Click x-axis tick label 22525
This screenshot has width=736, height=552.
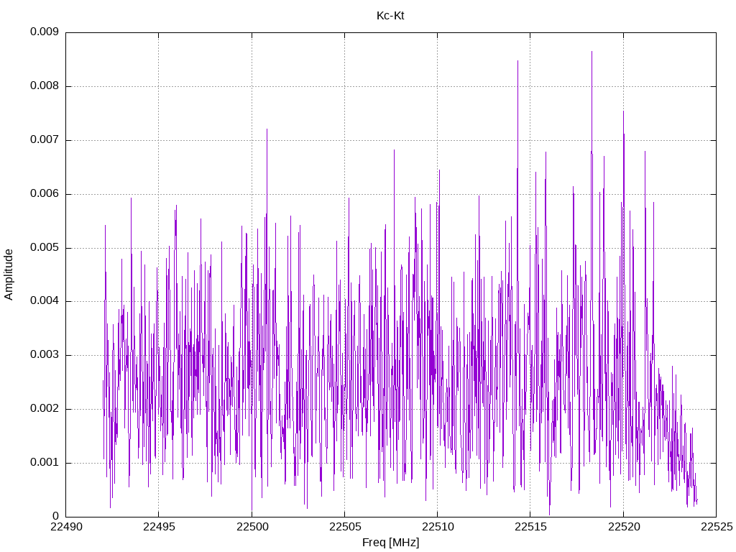click(717, 527)
